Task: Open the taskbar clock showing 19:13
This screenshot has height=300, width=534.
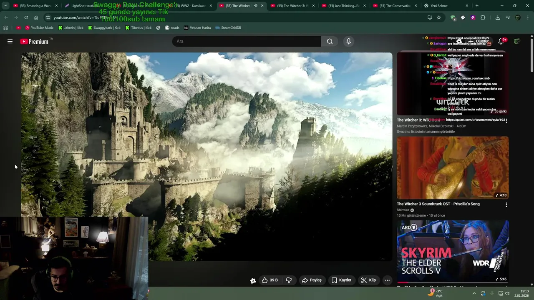Action: (521, 293)
